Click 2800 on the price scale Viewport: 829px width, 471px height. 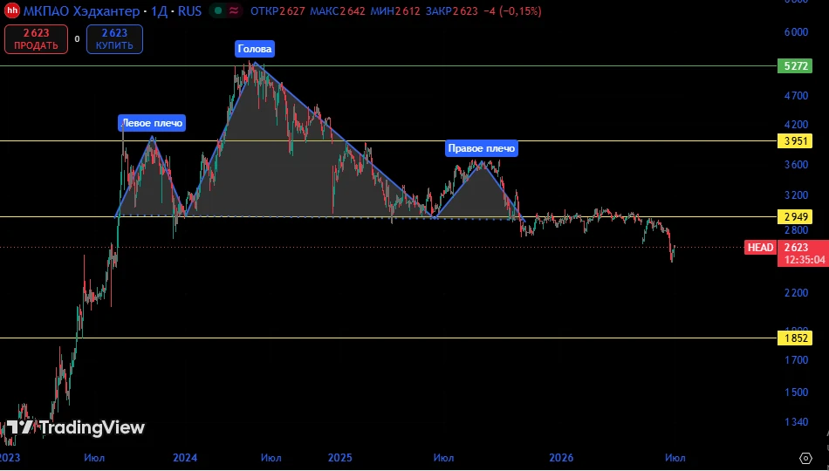(x=796, y=230)
